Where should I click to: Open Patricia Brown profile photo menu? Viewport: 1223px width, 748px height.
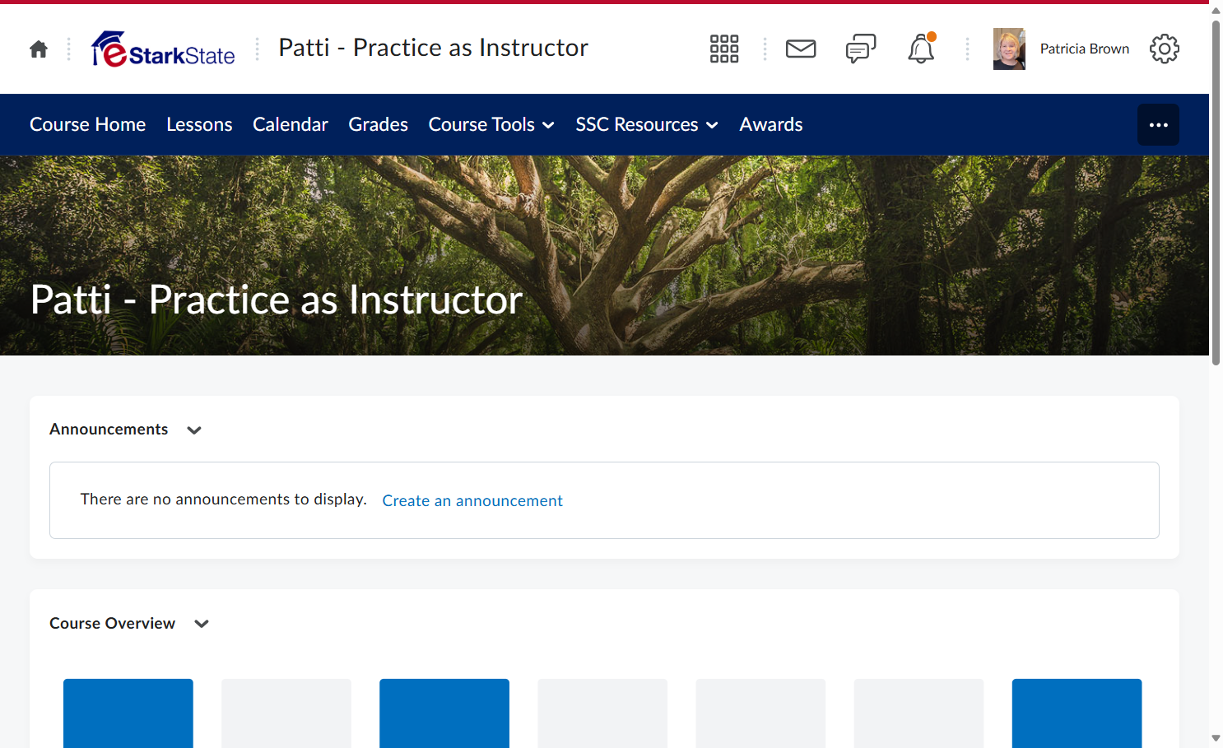1009,49
